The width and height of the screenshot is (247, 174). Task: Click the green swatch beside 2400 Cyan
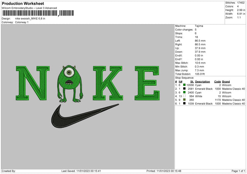pyautogui.click(x=184, y=92)
